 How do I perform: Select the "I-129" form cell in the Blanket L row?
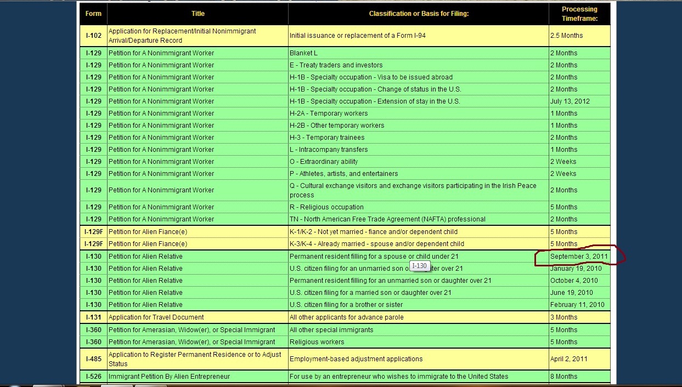pyautogui.click(x=93, y=53)
